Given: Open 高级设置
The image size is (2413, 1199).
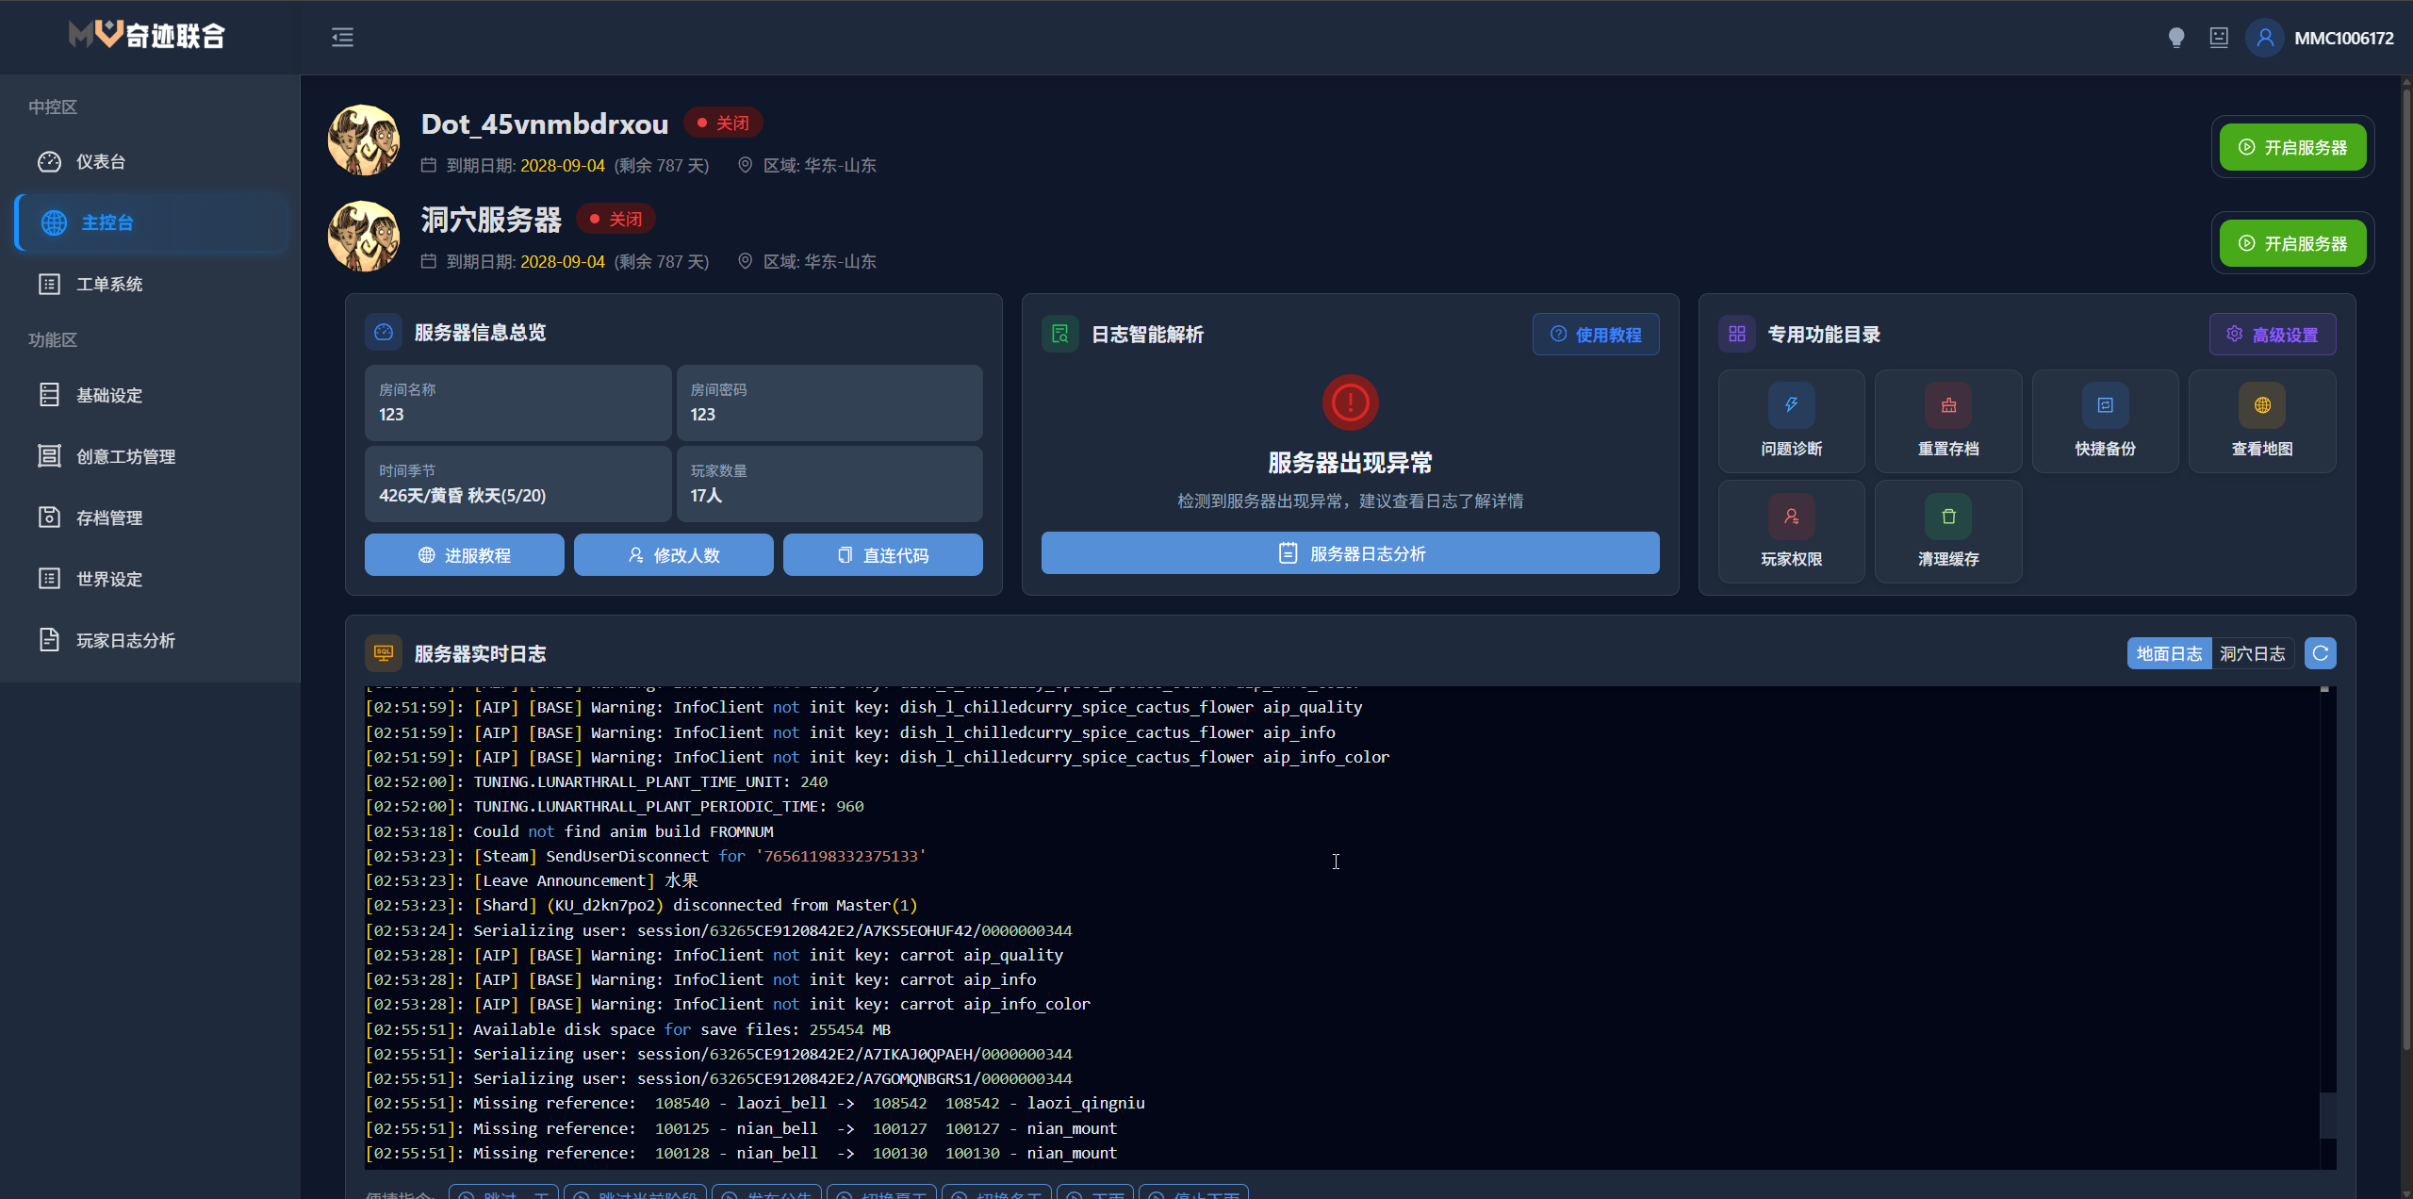Looking at the screenshot, I should coord(2273,335).
